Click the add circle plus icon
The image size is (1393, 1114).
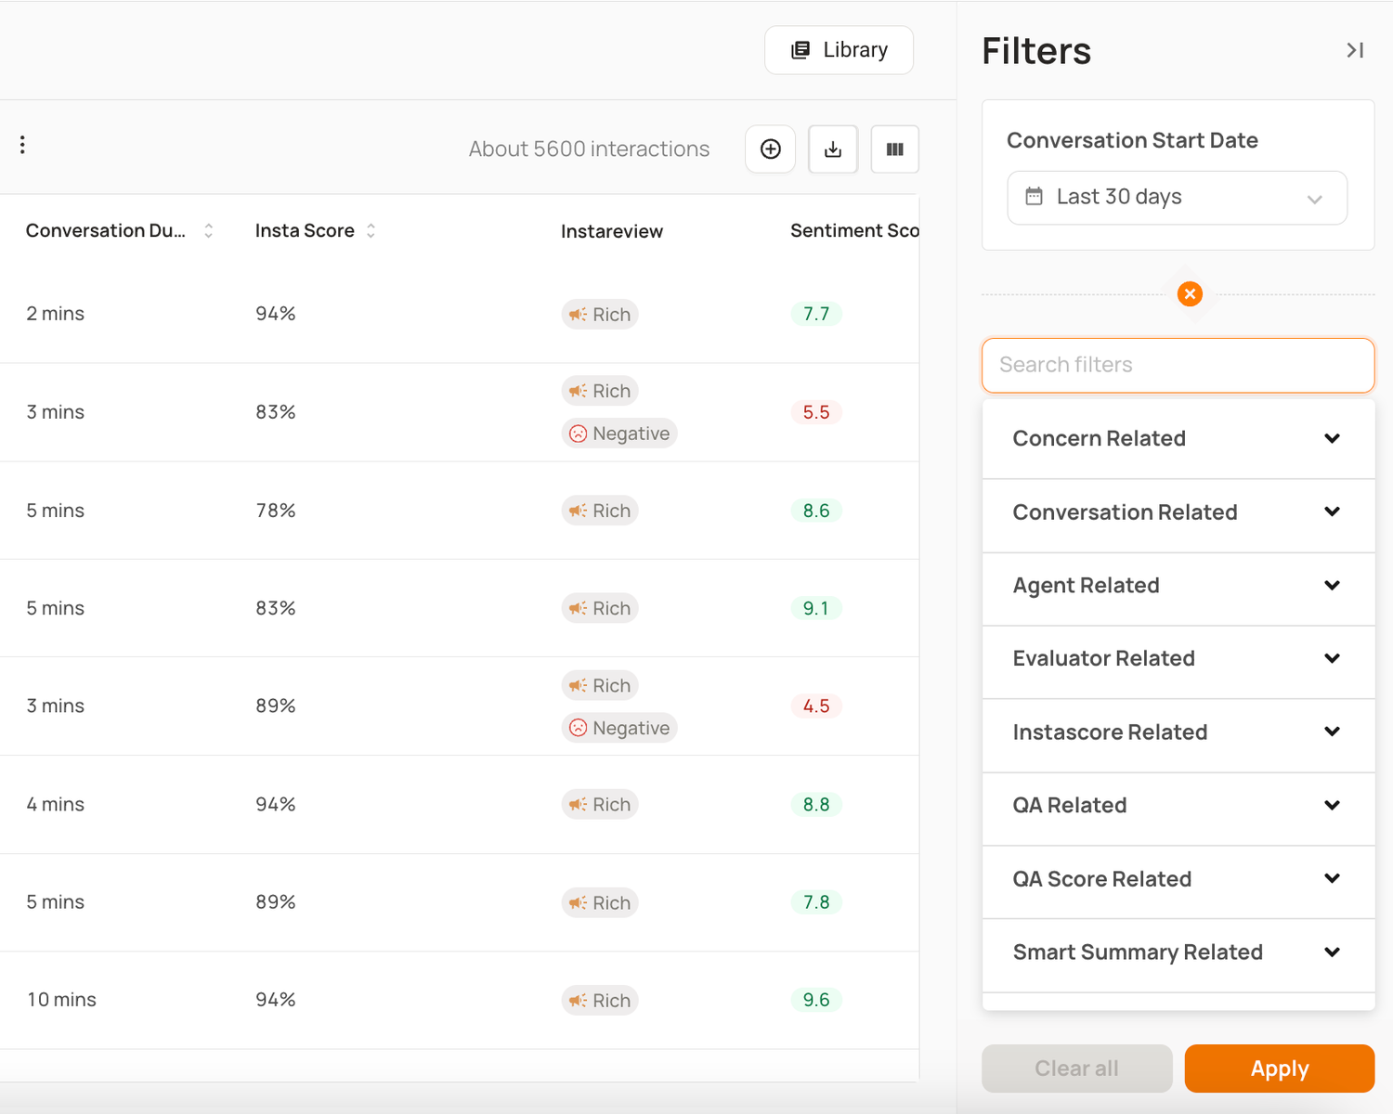770,149
